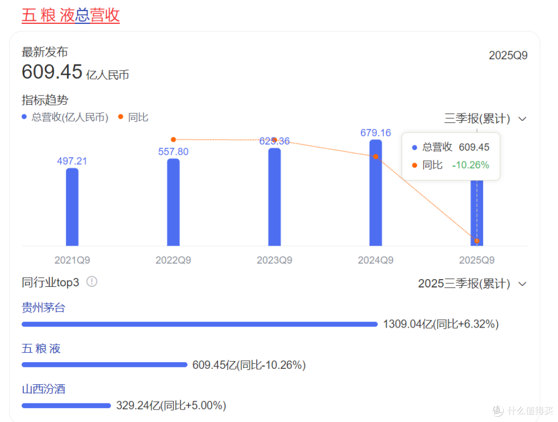Click the 2025Q9 axis label
This screenshot has width=558, height=422.
click(x=477, y=261)
